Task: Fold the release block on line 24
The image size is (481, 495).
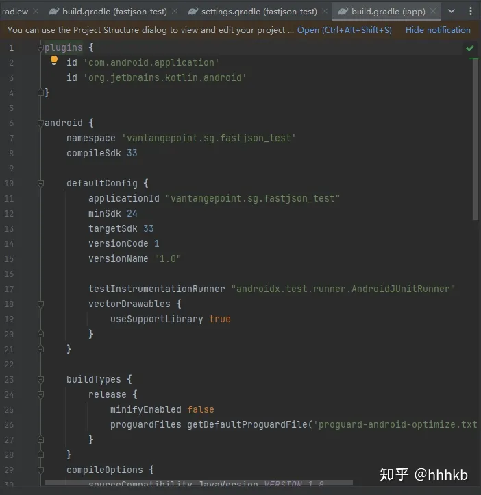Action: [40, 394]
